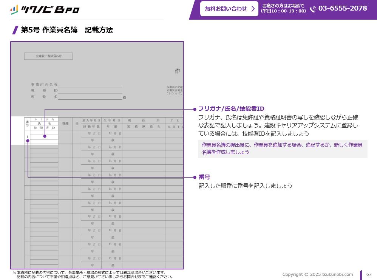Click the フリガナ/氏名/技能者ID heading
The image size is (377, 280).
coord(231,109)
